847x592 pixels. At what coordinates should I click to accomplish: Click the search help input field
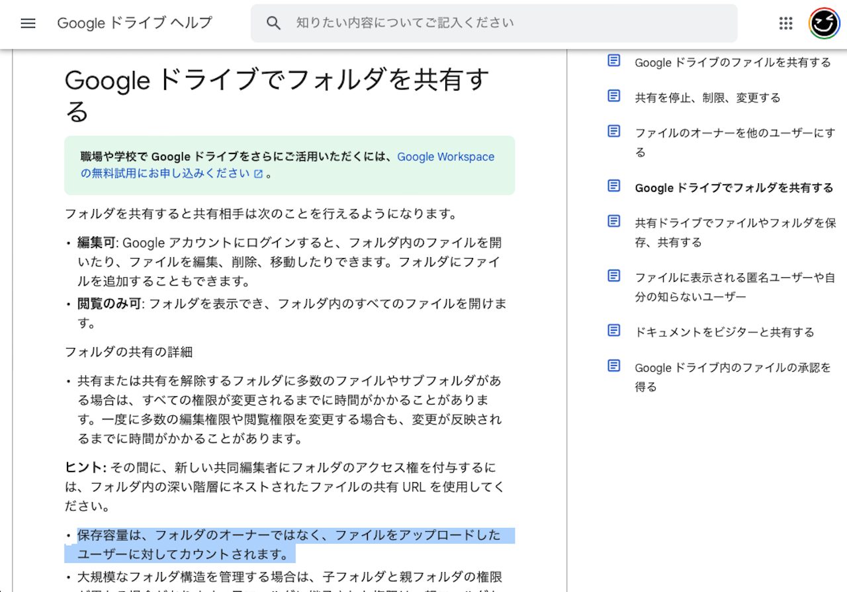(x=494, y=23)
